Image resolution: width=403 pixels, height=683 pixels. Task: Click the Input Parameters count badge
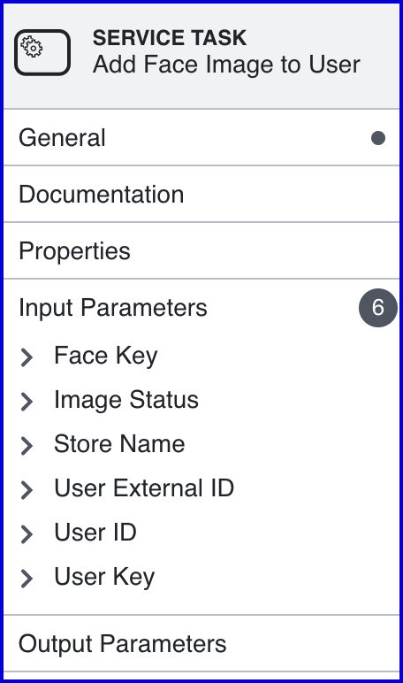point(377,308)
